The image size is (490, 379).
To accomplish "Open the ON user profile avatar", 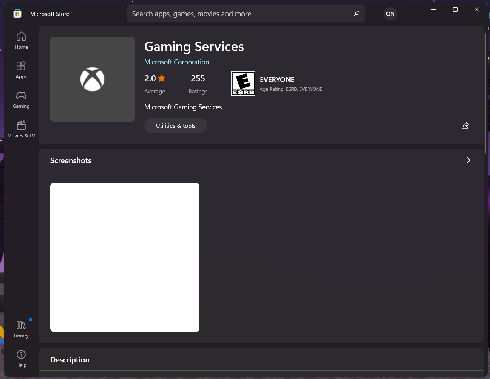I will point(390,14).
